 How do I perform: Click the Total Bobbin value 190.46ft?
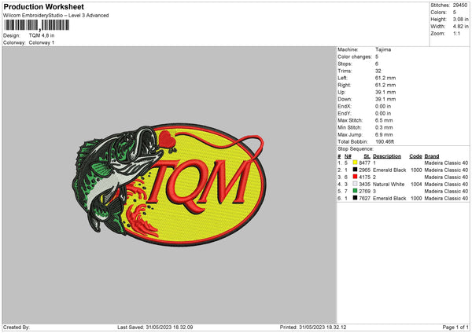tap(385, 142)
